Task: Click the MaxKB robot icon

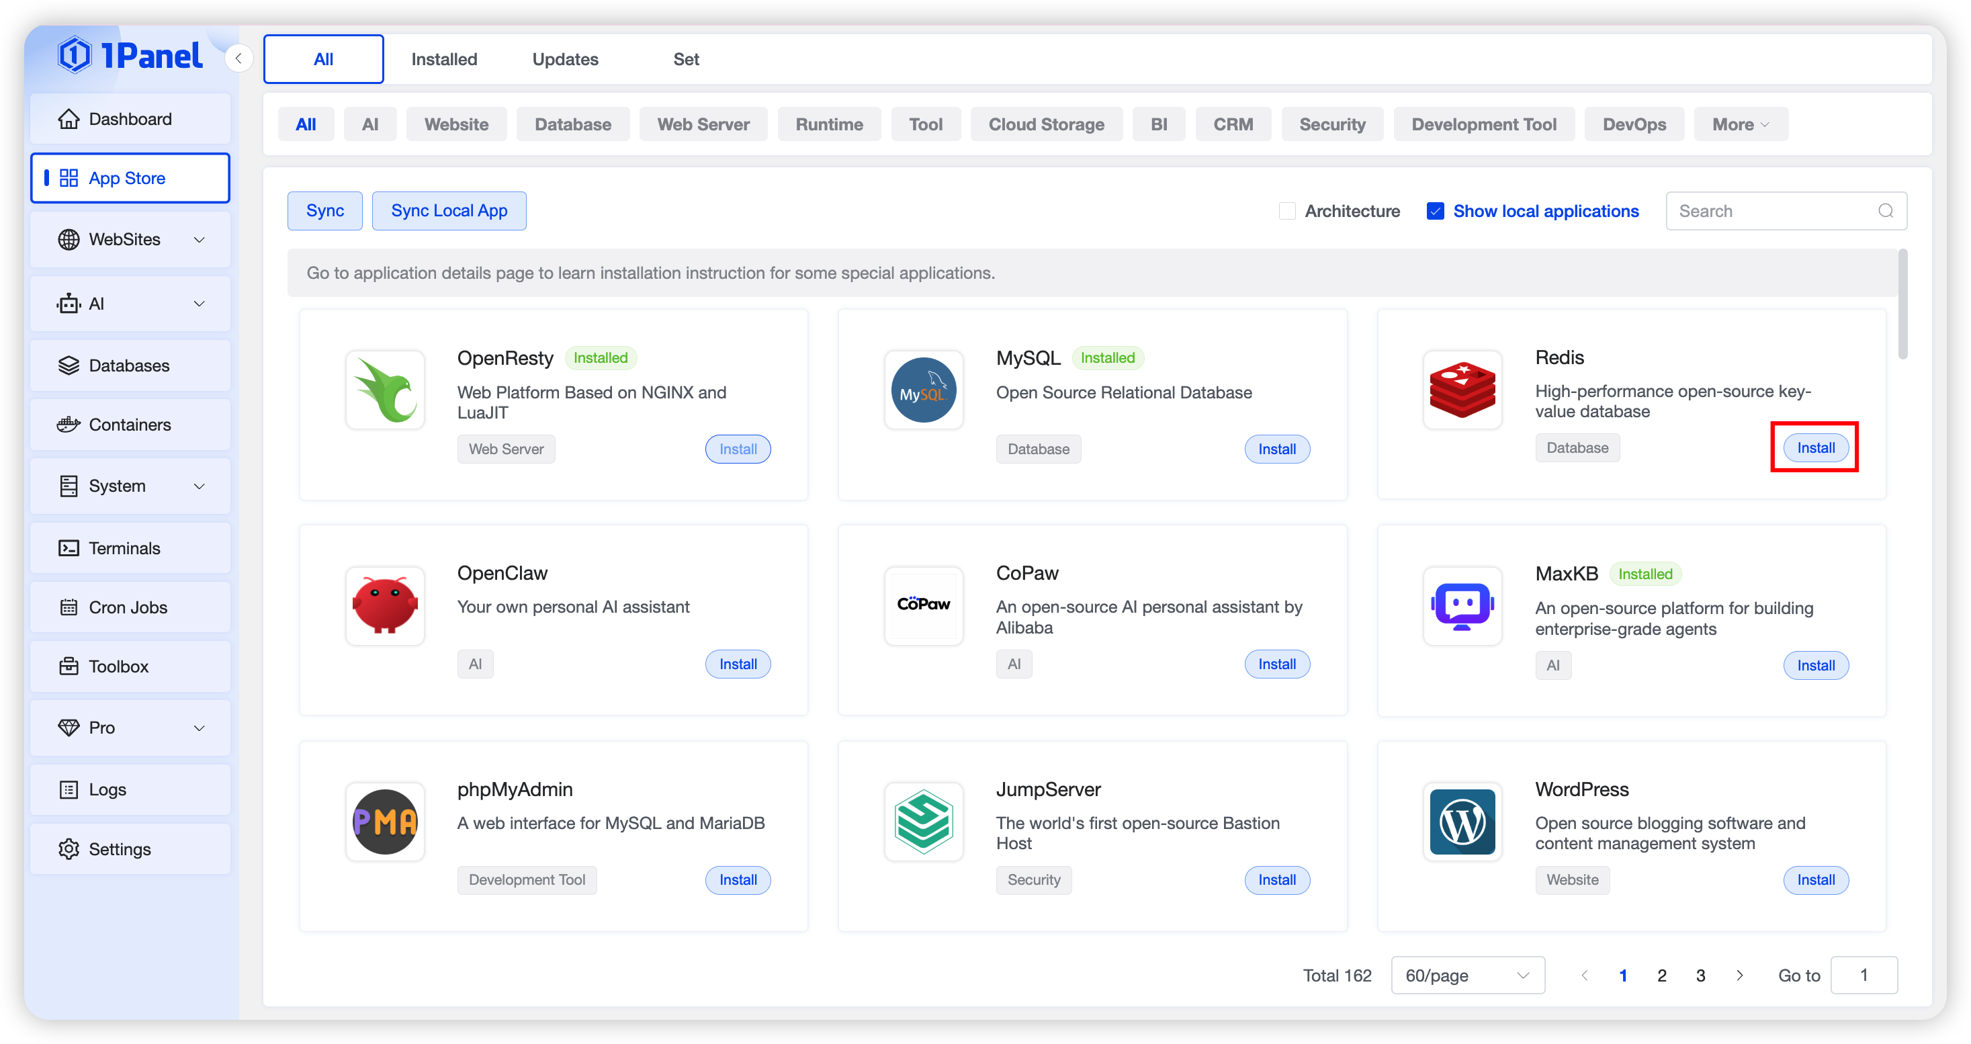Action: pos(1462,605)
